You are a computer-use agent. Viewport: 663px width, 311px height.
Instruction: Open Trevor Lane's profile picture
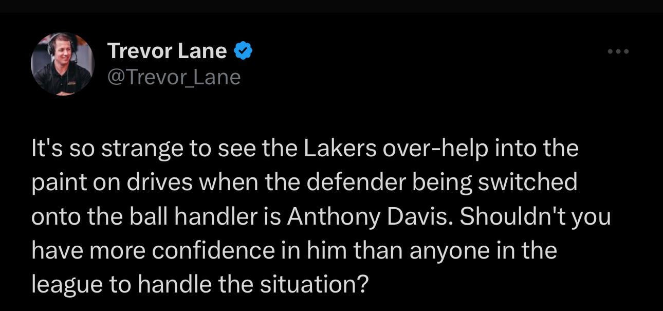63,64
